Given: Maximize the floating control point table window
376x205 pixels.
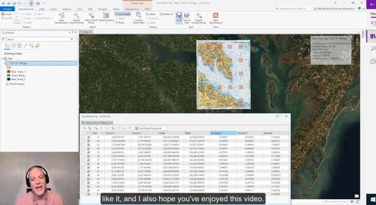Looking at the screenshot, I should point(277,116).
